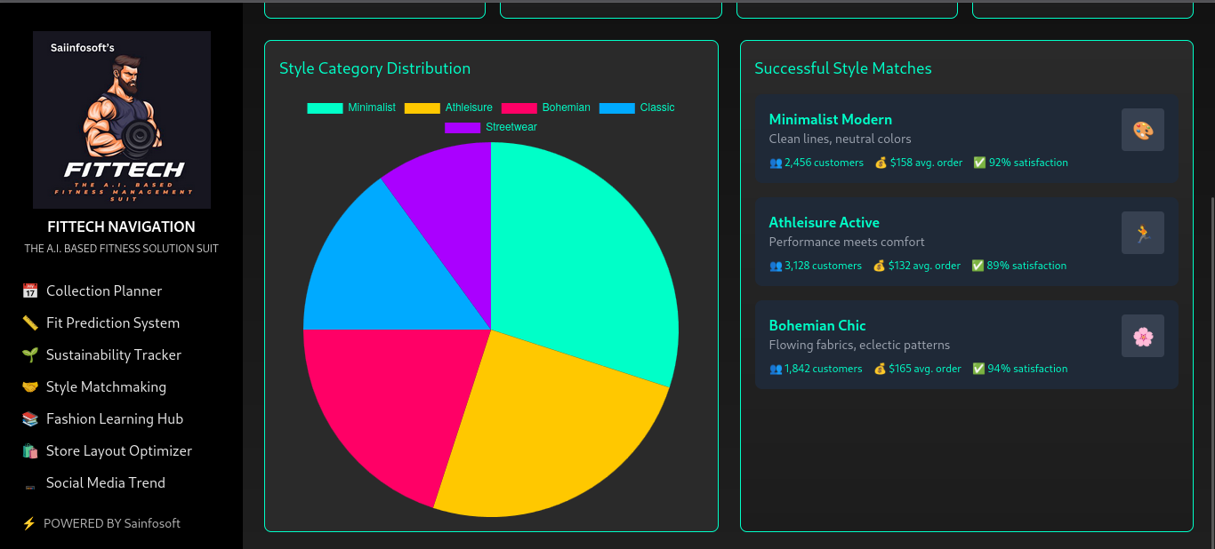Click the purple Streetwear legend color swatch
1215x549 pixels.
tap(462, 127)
